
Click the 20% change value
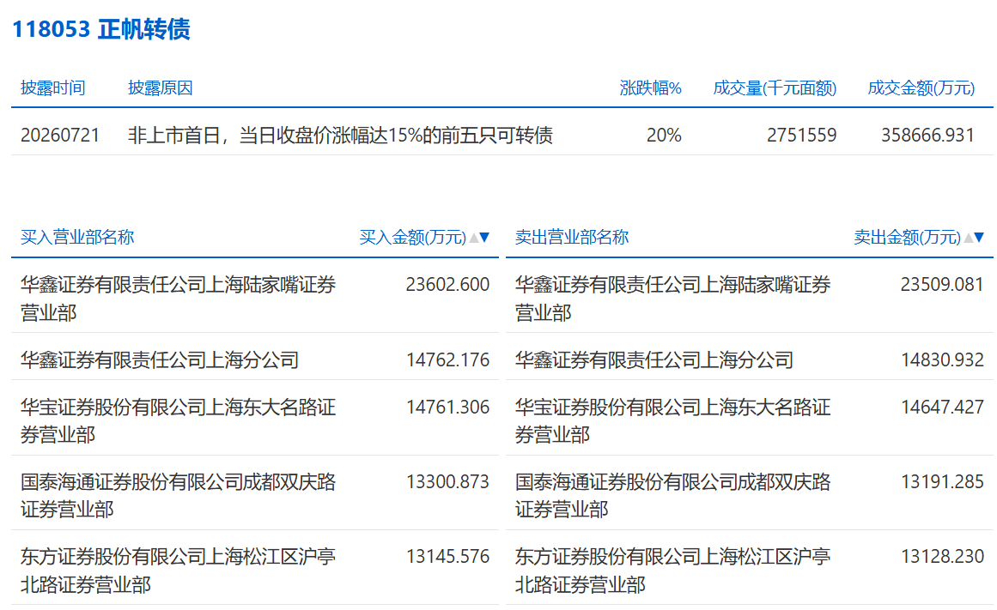(x=664, y=135)
